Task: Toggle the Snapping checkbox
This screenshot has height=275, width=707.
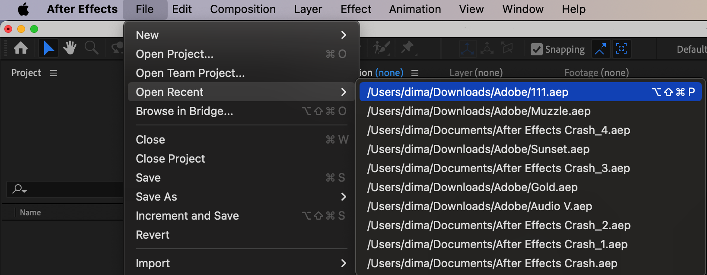Action: click(536, 49)
